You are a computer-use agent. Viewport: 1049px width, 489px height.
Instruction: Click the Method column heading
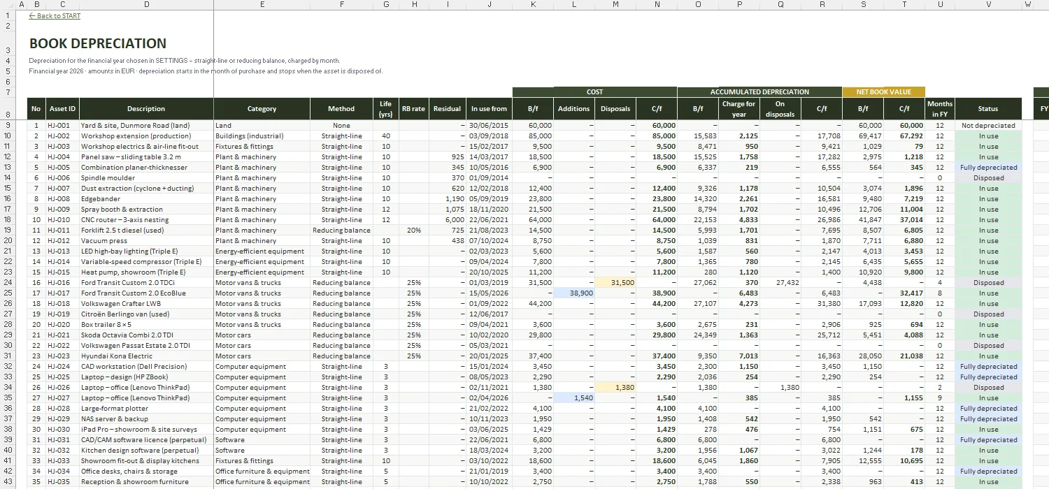coord(341,108)
